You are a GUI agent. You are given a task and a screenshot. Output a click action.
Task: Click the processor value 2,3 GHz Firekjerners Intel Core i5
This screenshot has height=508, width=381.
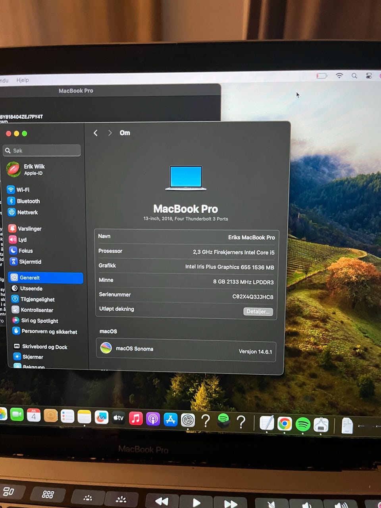(233, 252)
